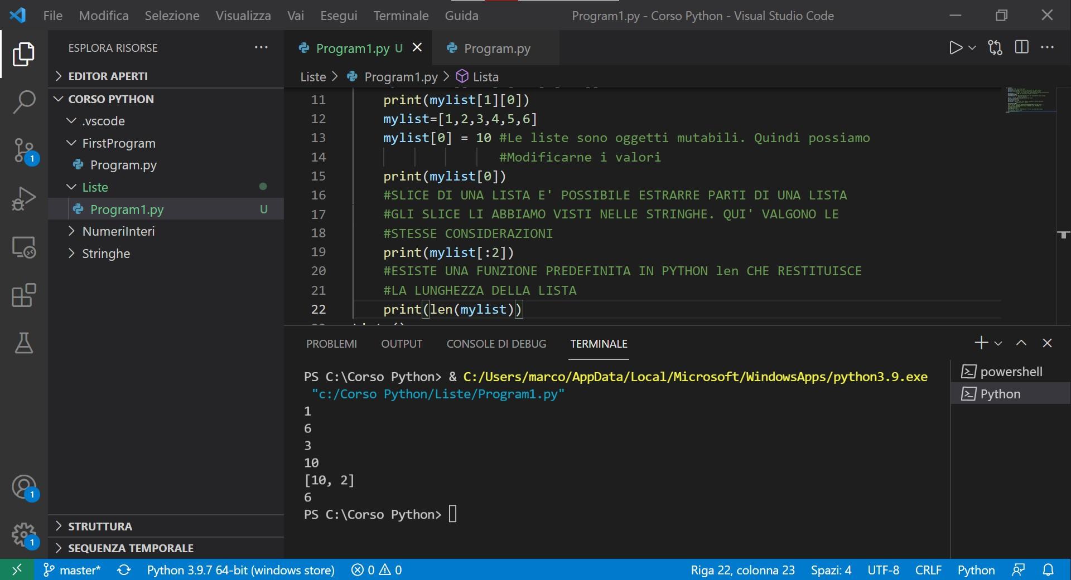
Task: Open the File menu
Action: (x=53, y=16)
